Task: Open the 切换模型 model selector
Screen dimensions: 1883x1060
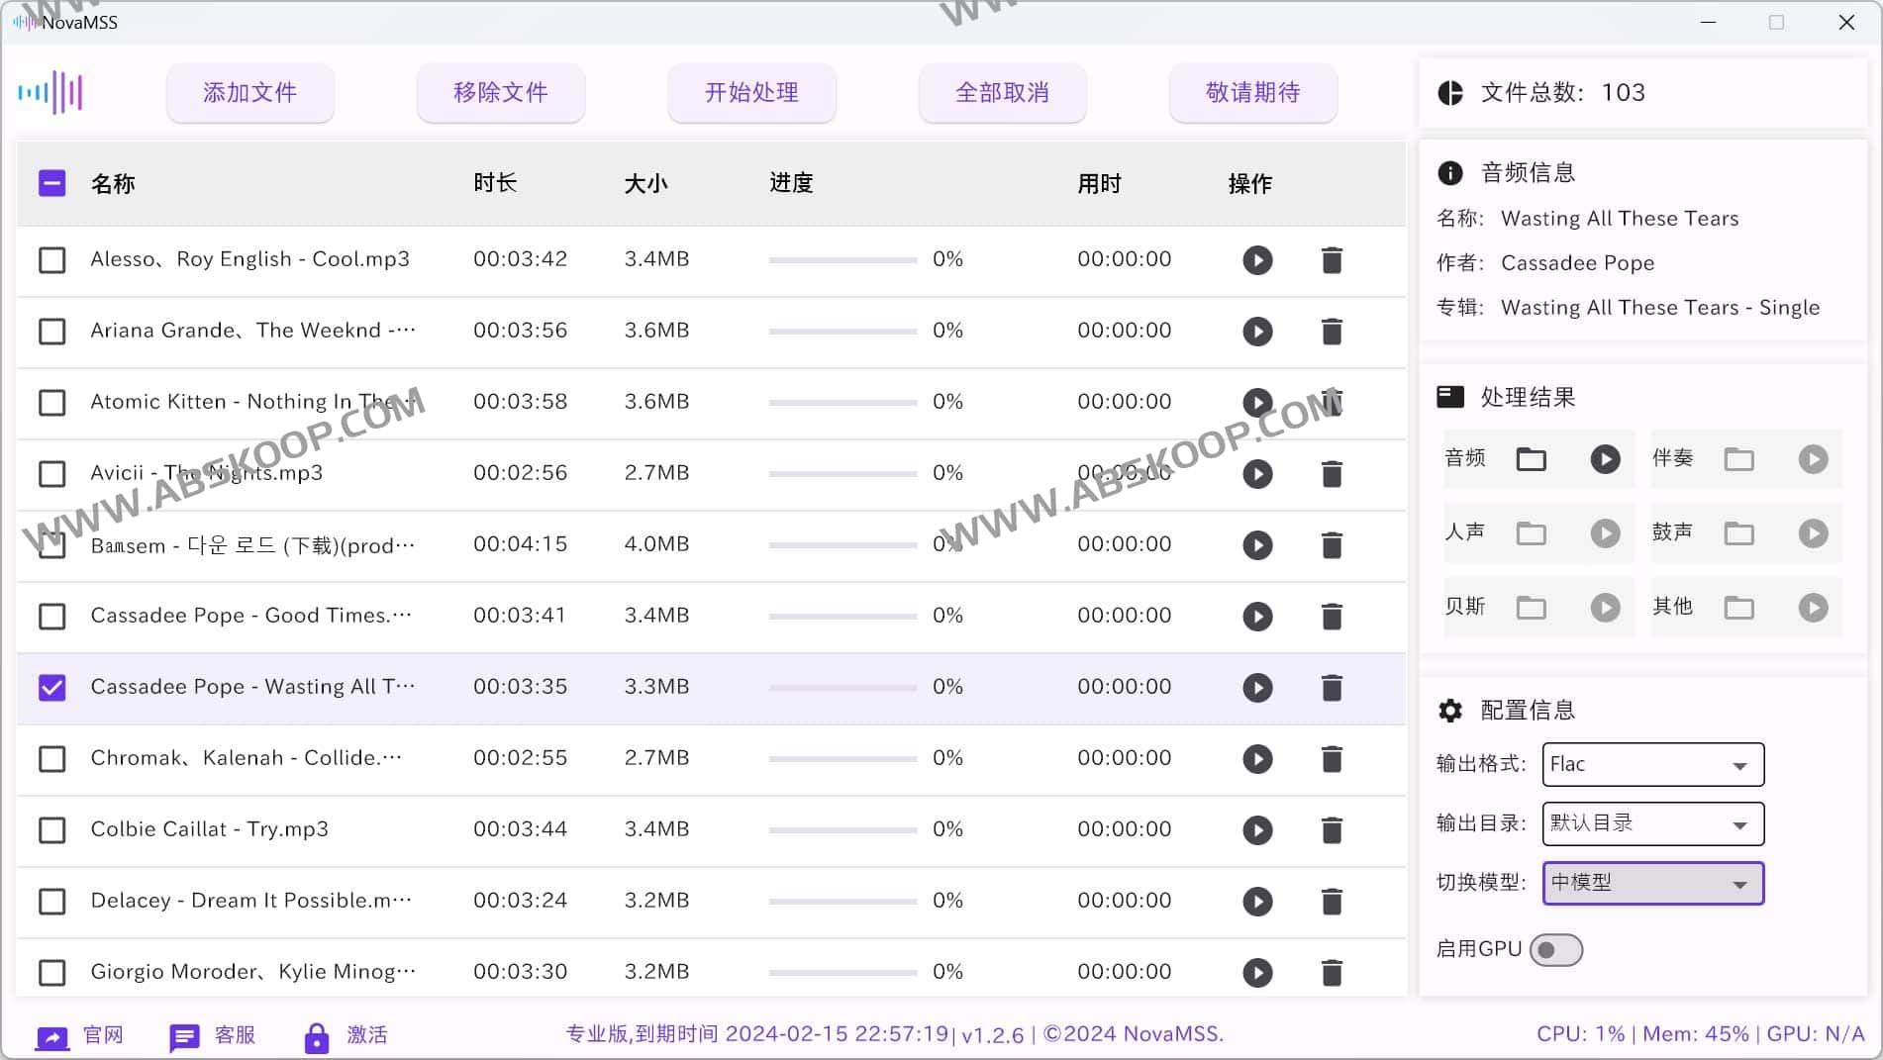Action: pos(1651,883)
